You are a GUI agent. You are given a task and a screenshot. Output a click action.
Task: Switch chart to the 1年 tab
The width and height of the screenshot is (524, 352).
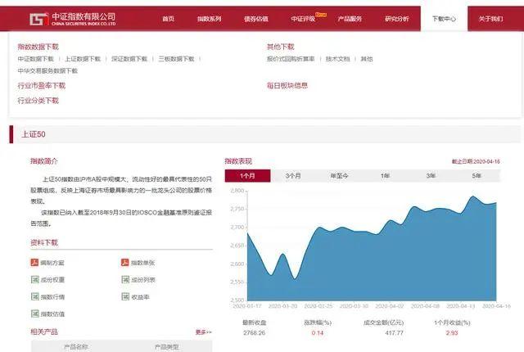tap(385, 176)
